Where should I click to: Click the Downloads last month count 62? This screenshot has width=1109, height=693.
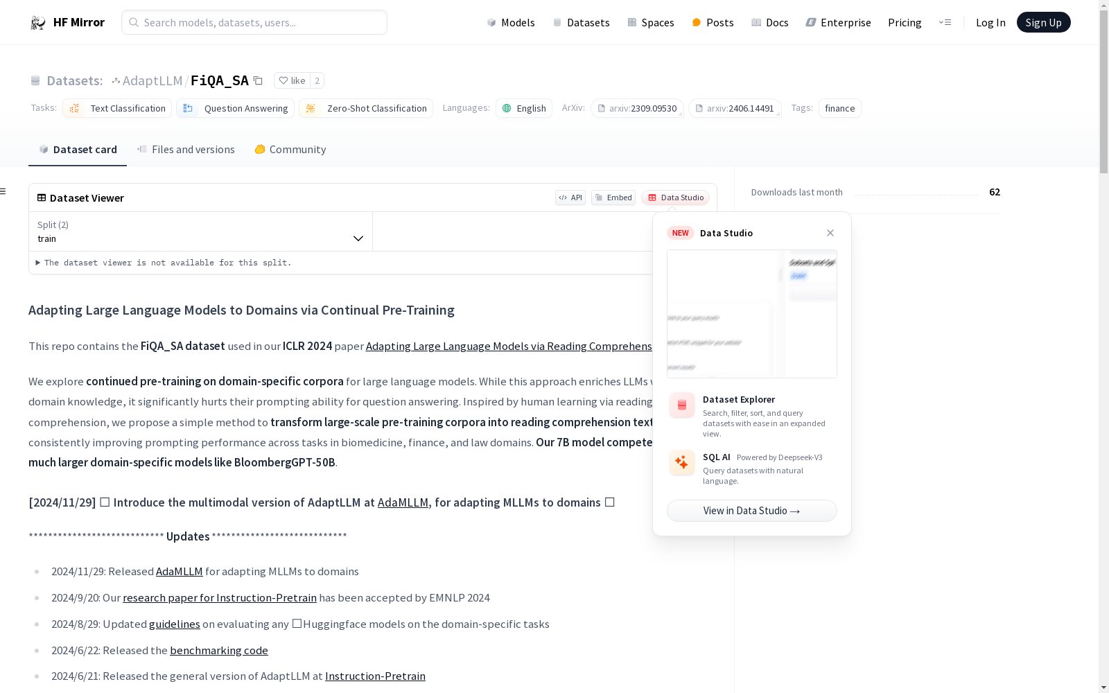995,192
